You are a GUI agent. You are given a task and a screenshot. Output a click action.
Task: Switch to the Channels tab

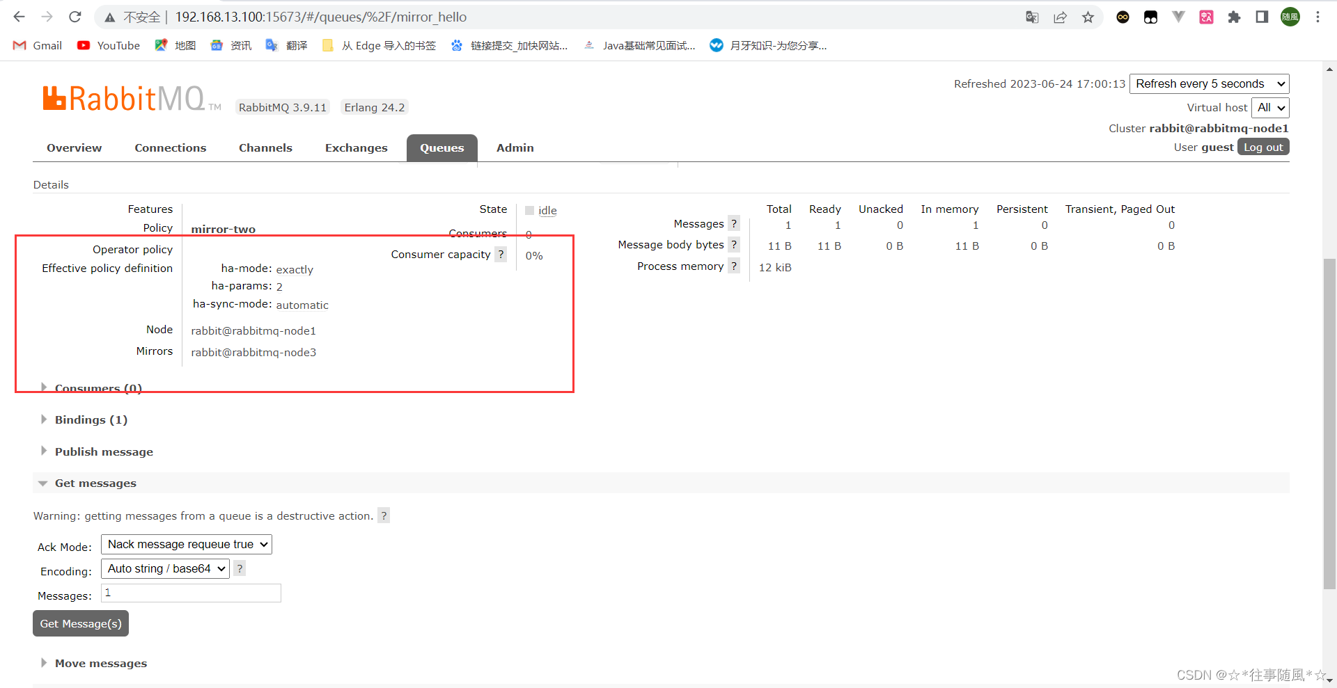(x=265, y=147)
